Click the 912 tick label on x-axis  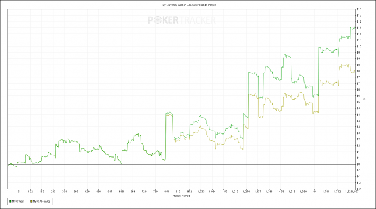[x=178, y=191]
